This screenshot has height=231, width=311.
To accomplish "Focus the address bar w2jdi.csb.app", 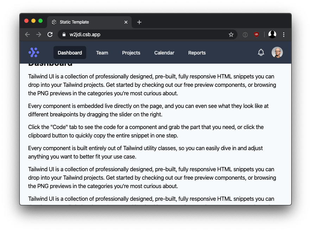I will coord(147,34).
